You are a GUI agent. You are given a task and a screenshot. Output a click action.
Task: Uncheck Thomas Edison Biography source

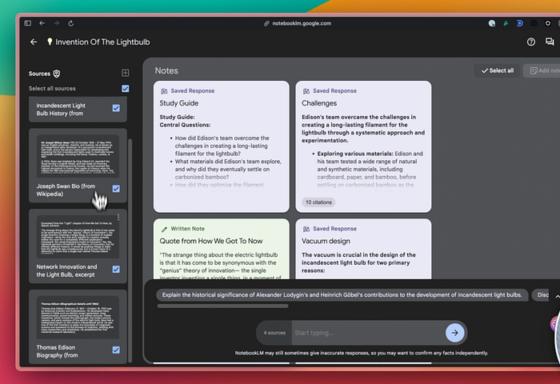(x=116, y=350)
